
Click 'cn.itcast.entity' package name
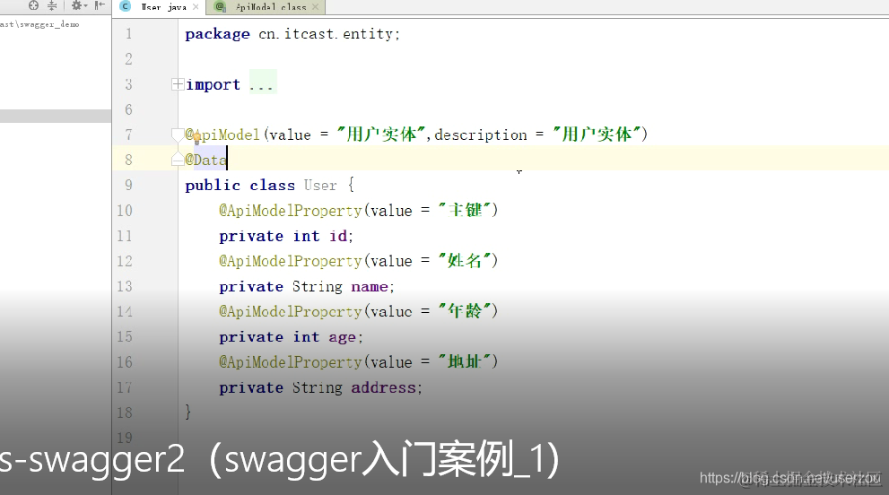tap(326, 34)
